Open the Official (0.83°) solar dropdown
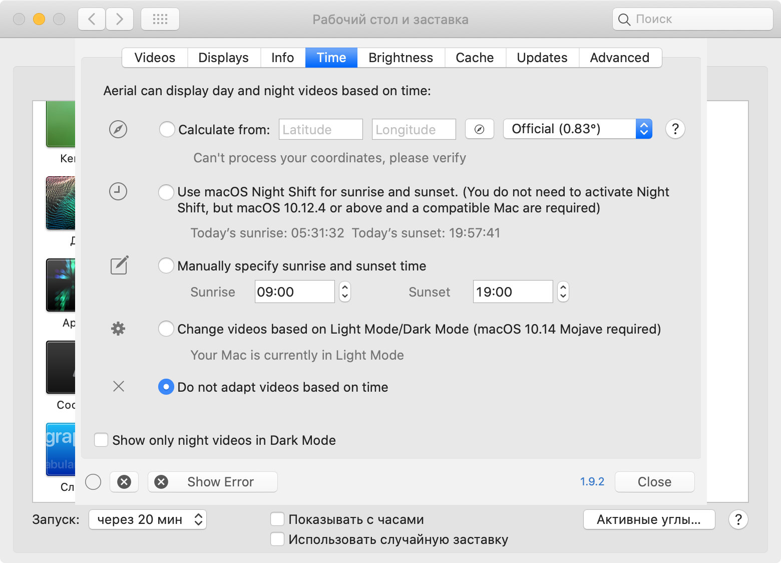Image resolution: width=781 pixels, height=563 pixels. pos(577,129)
